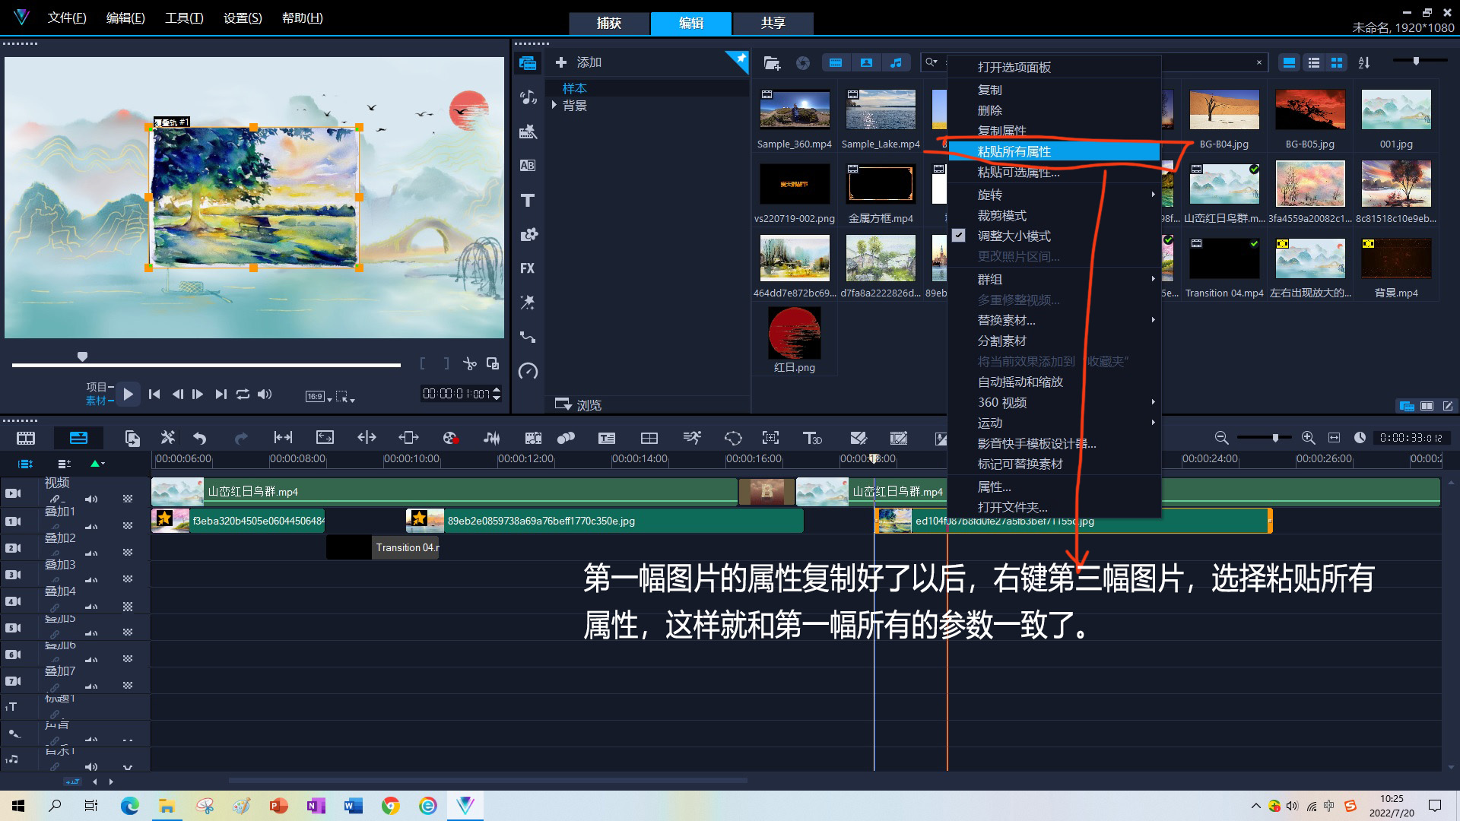Toggle repeat playback loop button
1460x821 pixels.
243,394
